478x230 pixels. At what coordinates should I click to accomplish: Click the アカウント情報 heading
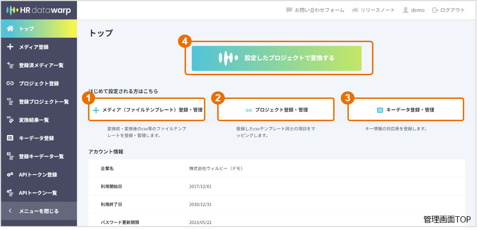pos(106,152)
